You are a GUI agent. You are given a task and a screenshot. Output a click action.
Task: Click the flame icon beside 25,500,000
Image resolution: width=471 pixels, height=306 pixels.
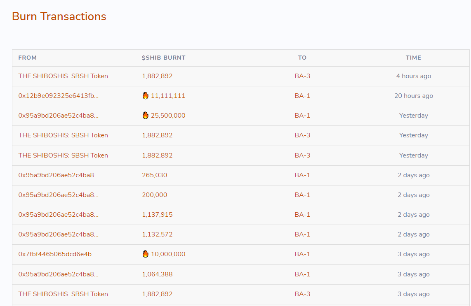pos(146,116)
